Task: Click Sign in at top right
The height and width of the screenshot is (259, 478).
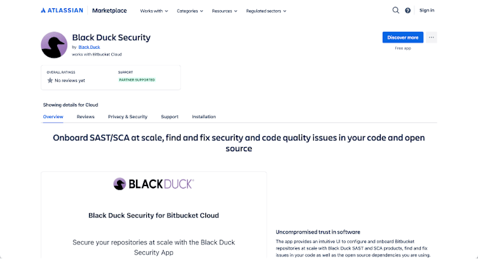Action: (427, 10)
